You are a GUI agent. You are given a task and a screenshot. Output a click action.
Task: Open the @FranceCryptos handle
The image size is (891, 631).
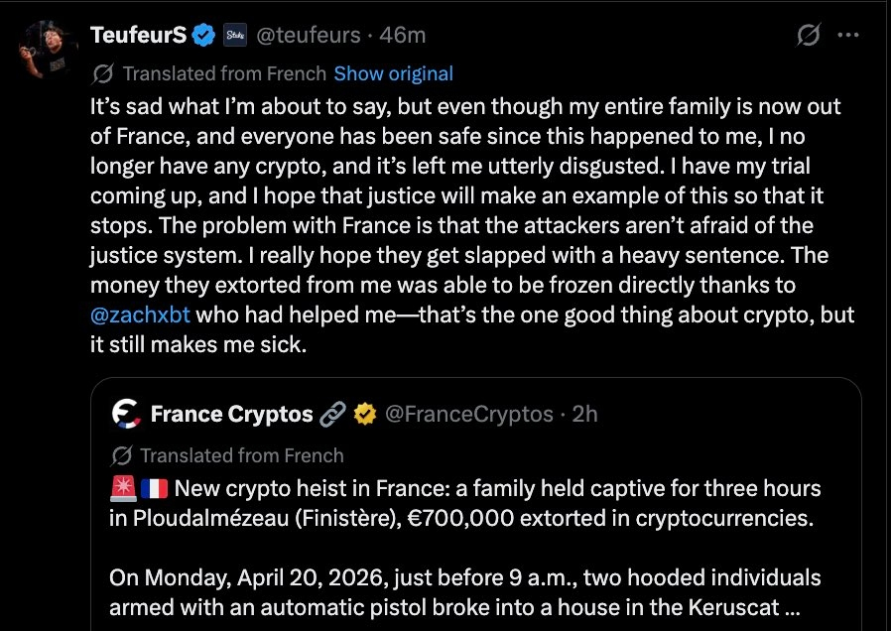[x=467, y=414]
